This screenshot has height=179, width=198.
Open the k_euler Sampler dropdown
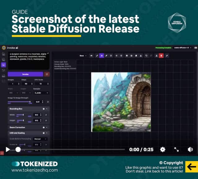[41, 93]
